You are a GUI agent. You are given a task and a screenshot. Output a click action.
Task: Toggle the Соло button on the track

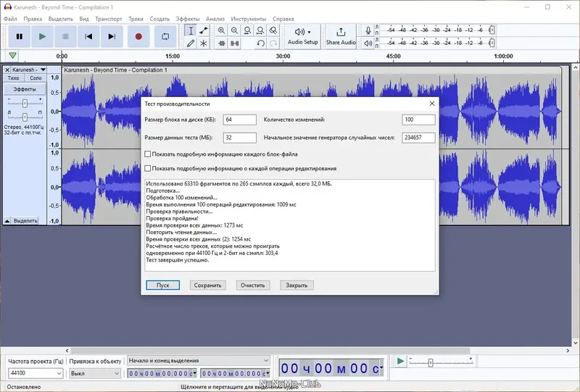tap(36, 78)
